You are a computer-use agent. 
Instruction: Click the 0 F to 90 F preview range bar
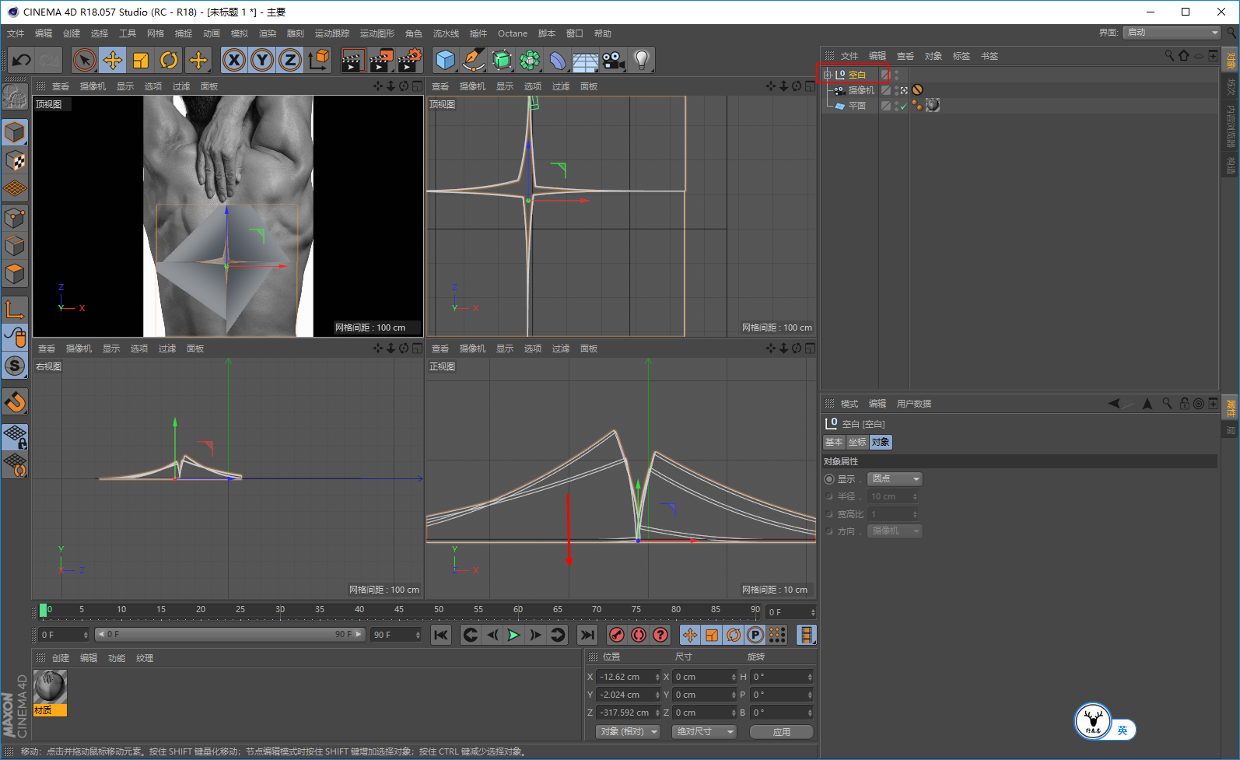point(230,635)
